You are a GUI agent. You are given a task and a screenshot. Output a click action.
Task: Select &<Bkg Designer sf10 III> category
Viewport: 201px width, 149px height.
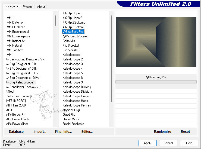coord(22,73)
